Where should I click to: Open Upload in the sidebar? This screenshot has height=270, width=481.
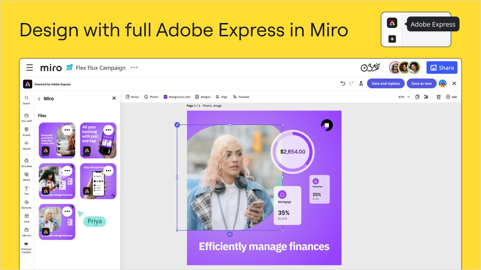pos(26,145)
